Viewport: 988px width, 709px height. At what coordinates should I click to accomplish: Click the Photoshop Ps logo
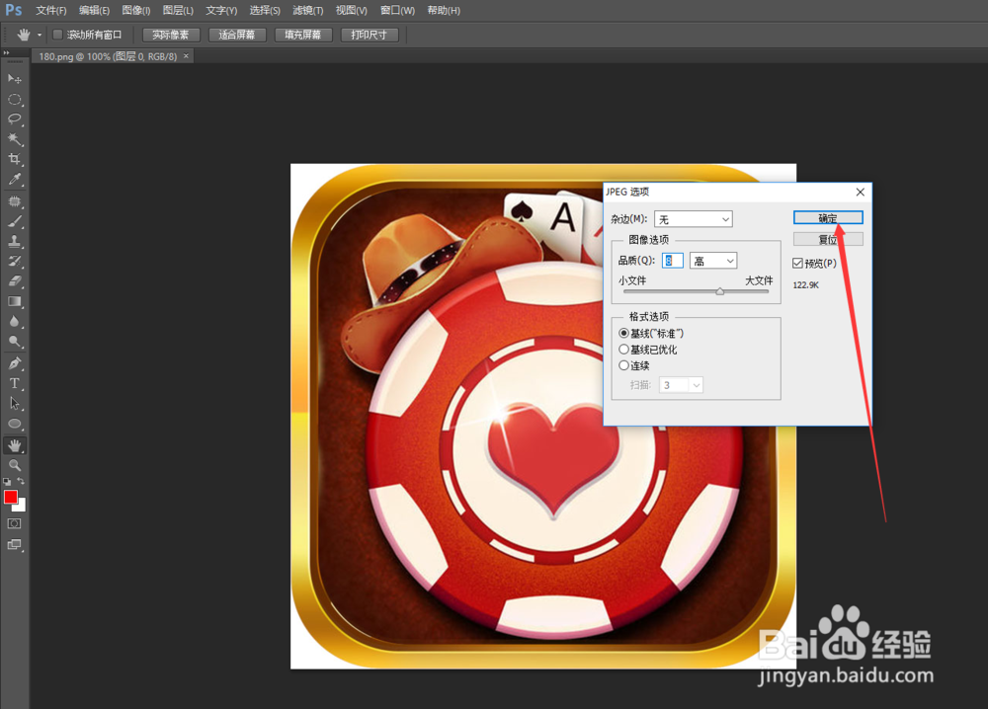(13, 10)
